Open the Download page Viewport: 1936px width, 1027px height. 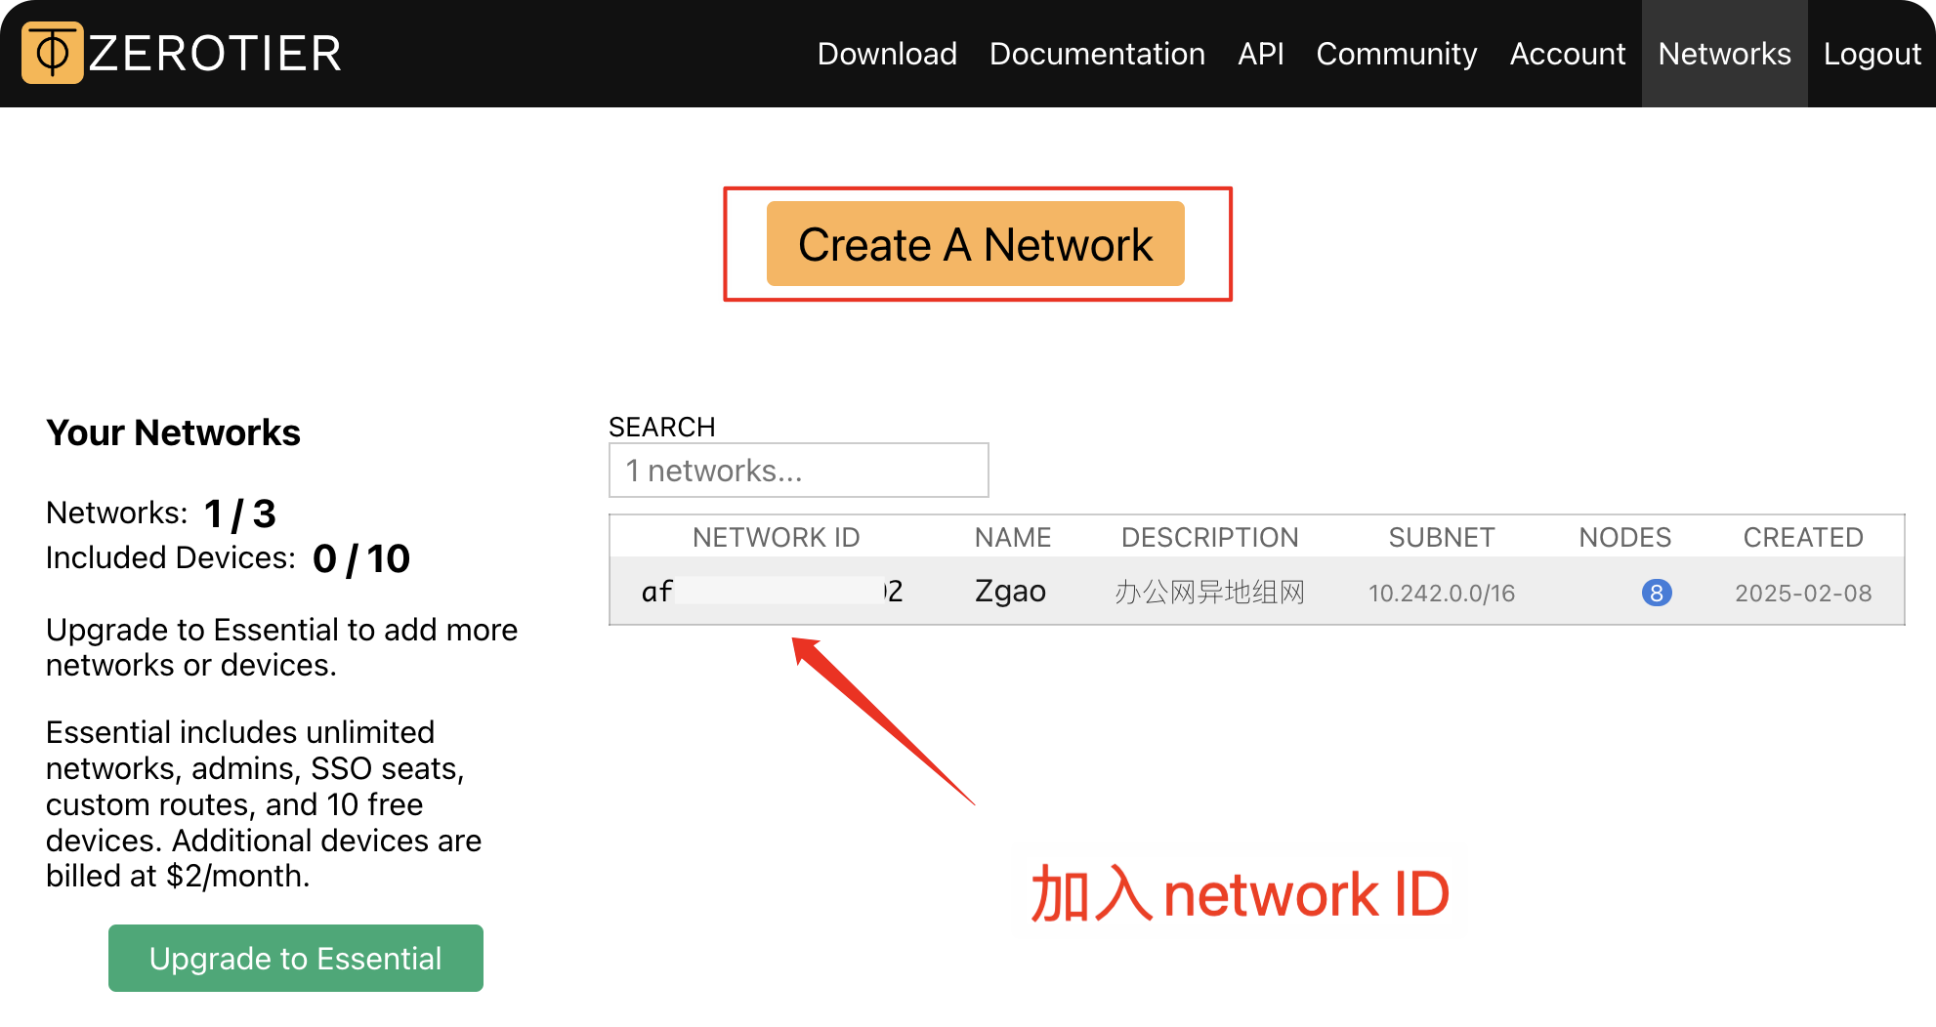click(886, 54)
